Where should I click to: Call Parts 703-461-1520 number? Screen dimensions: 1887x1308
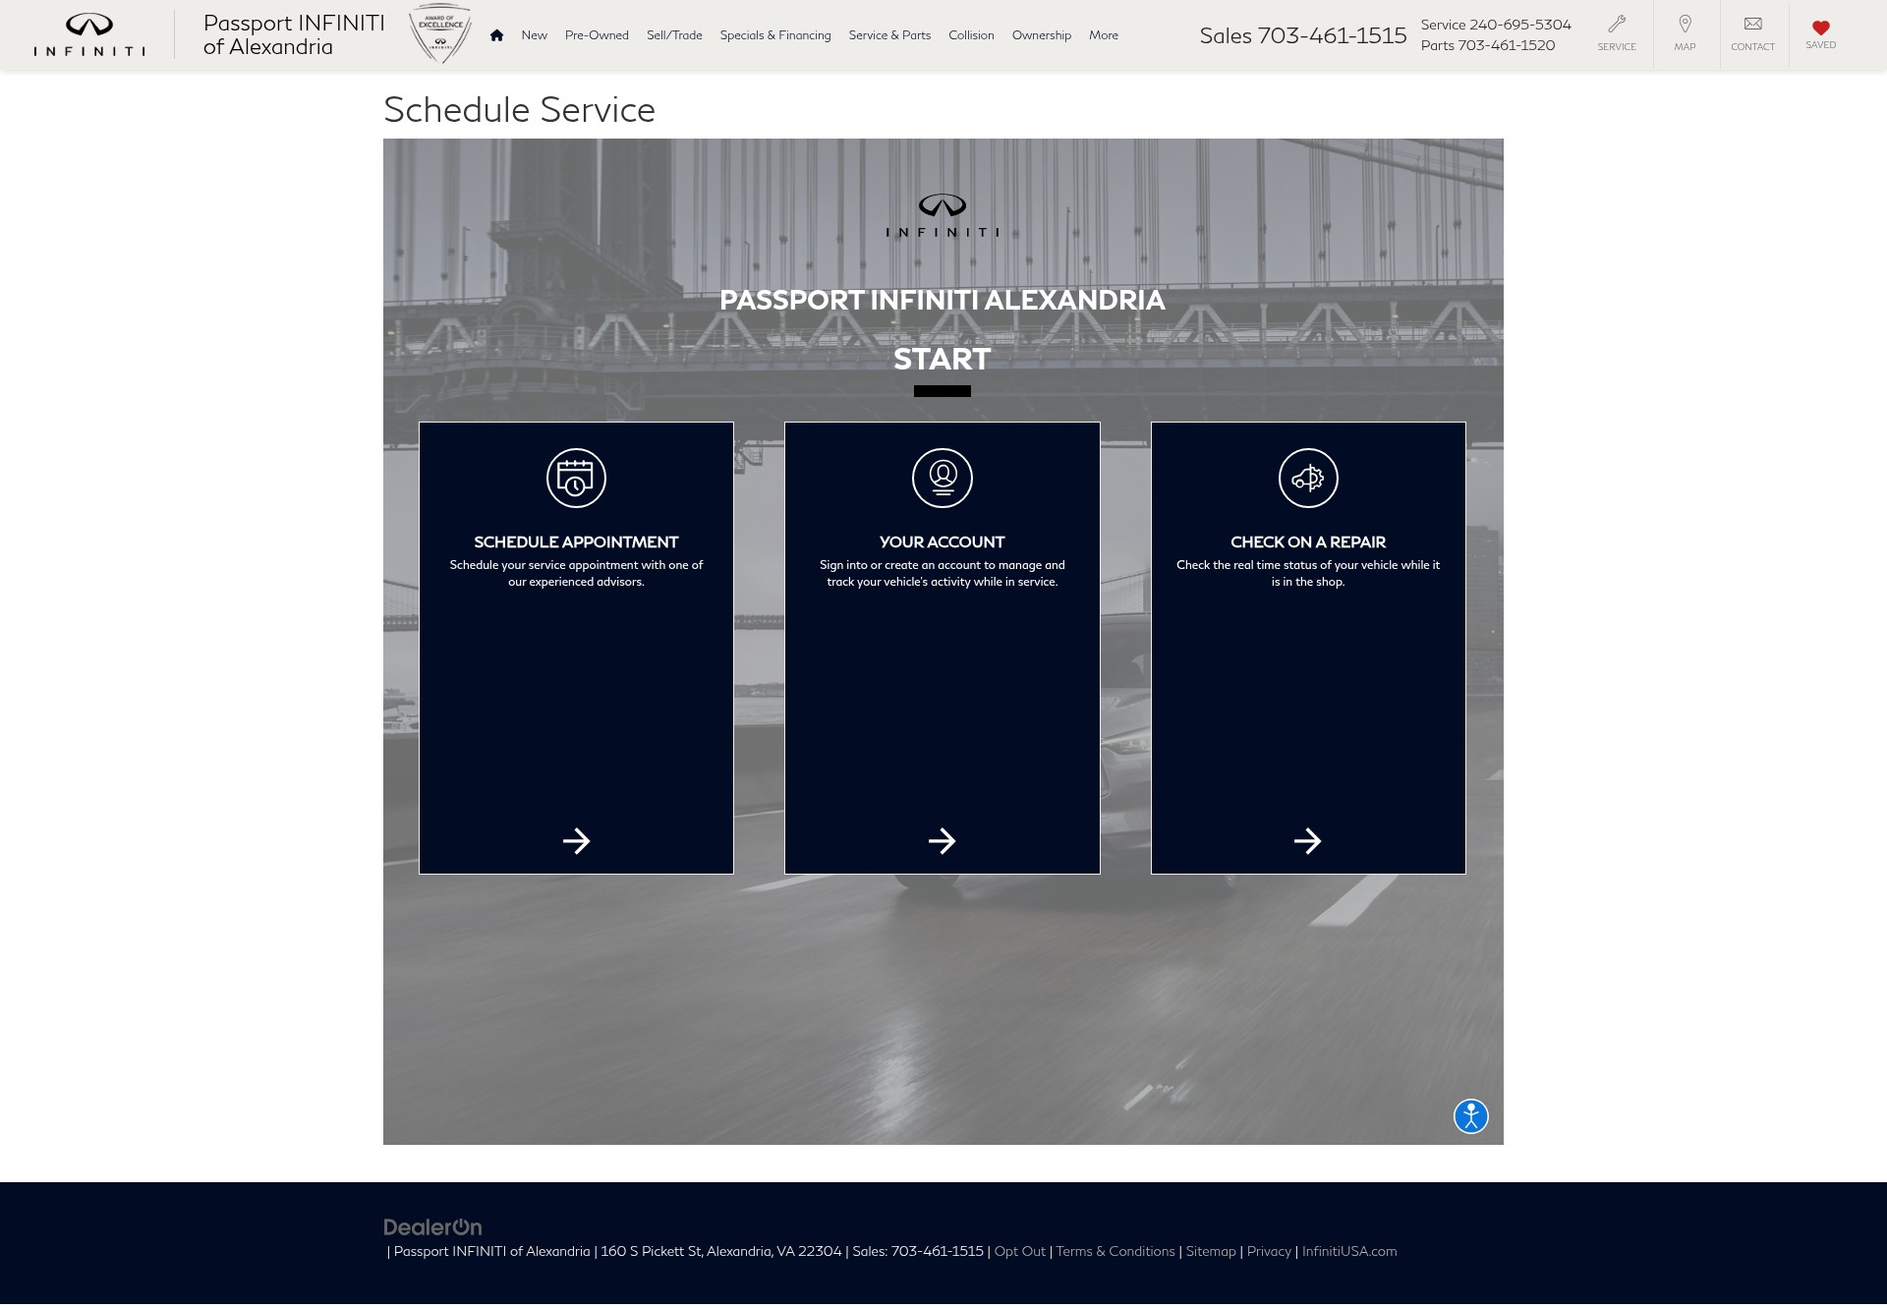[x=1488, y=45]
